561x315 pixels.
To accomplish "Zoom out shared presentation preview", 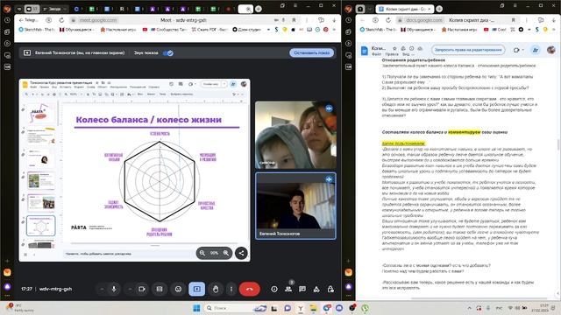I will (202, 253).
